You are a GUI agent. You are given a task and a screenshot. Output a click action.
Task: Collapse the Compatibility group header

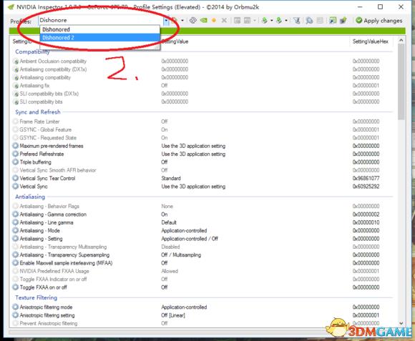tap(32, 51)
